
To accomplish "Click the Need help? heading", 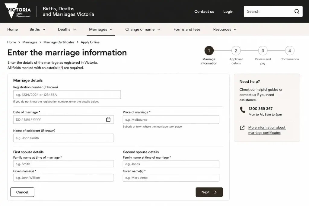I will (x=250, y=81).
